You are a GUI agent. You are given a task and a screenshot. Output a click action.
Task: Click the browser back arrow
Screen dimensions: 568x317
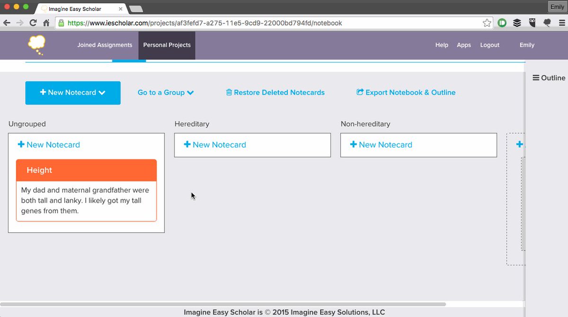click(7, 23)
